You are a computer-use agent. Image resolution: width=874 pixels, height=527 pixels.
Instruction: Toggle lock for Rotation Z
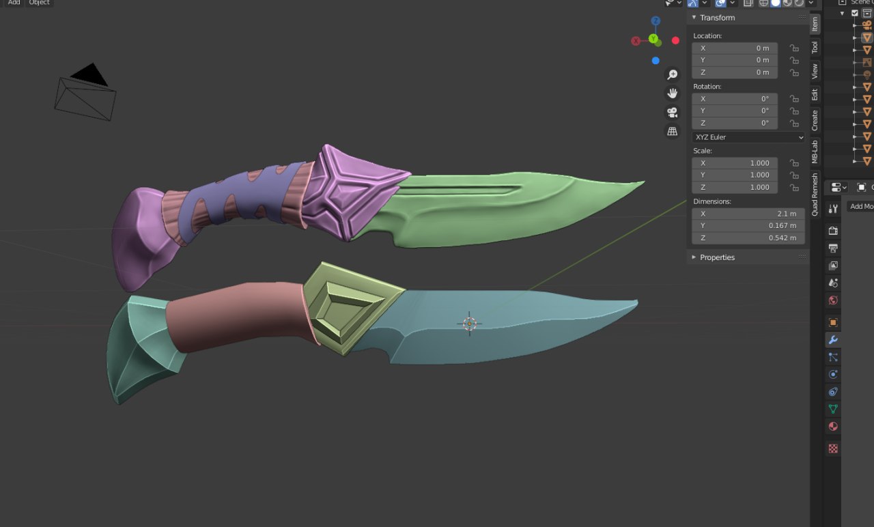click(794, 123)
